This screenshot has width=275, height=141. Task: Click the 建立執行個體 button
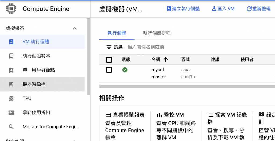click(x=183, y=9)
